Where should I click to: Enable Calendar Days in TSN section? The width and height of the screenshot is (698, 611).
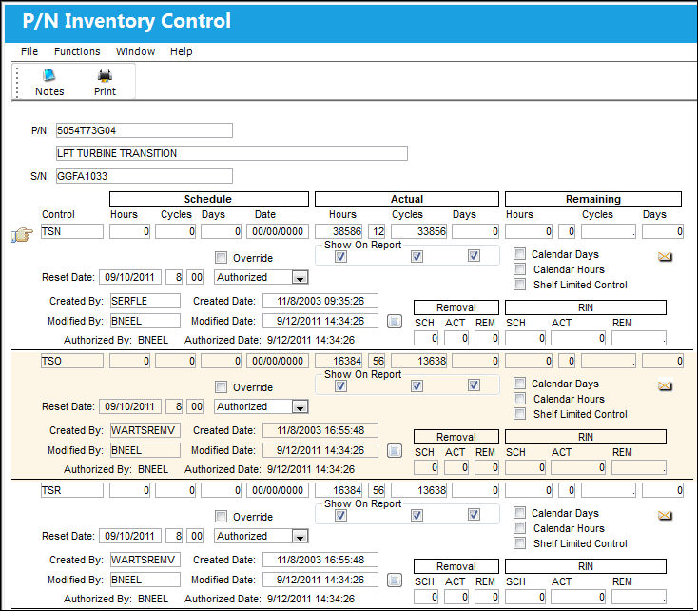click(519, 253)
